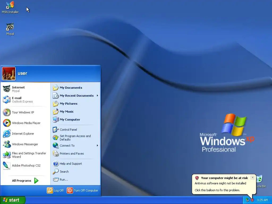Launch Adobe Photoshop CS2 feather icon
Viewport: 272px width, 204px height.
pyautogui.click(x=7, y=165)
